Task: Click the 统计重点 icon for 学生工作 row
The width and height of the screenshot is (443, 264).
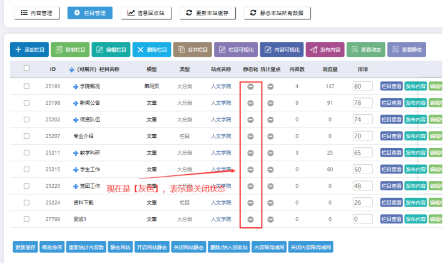Action: tap(270, 169)
